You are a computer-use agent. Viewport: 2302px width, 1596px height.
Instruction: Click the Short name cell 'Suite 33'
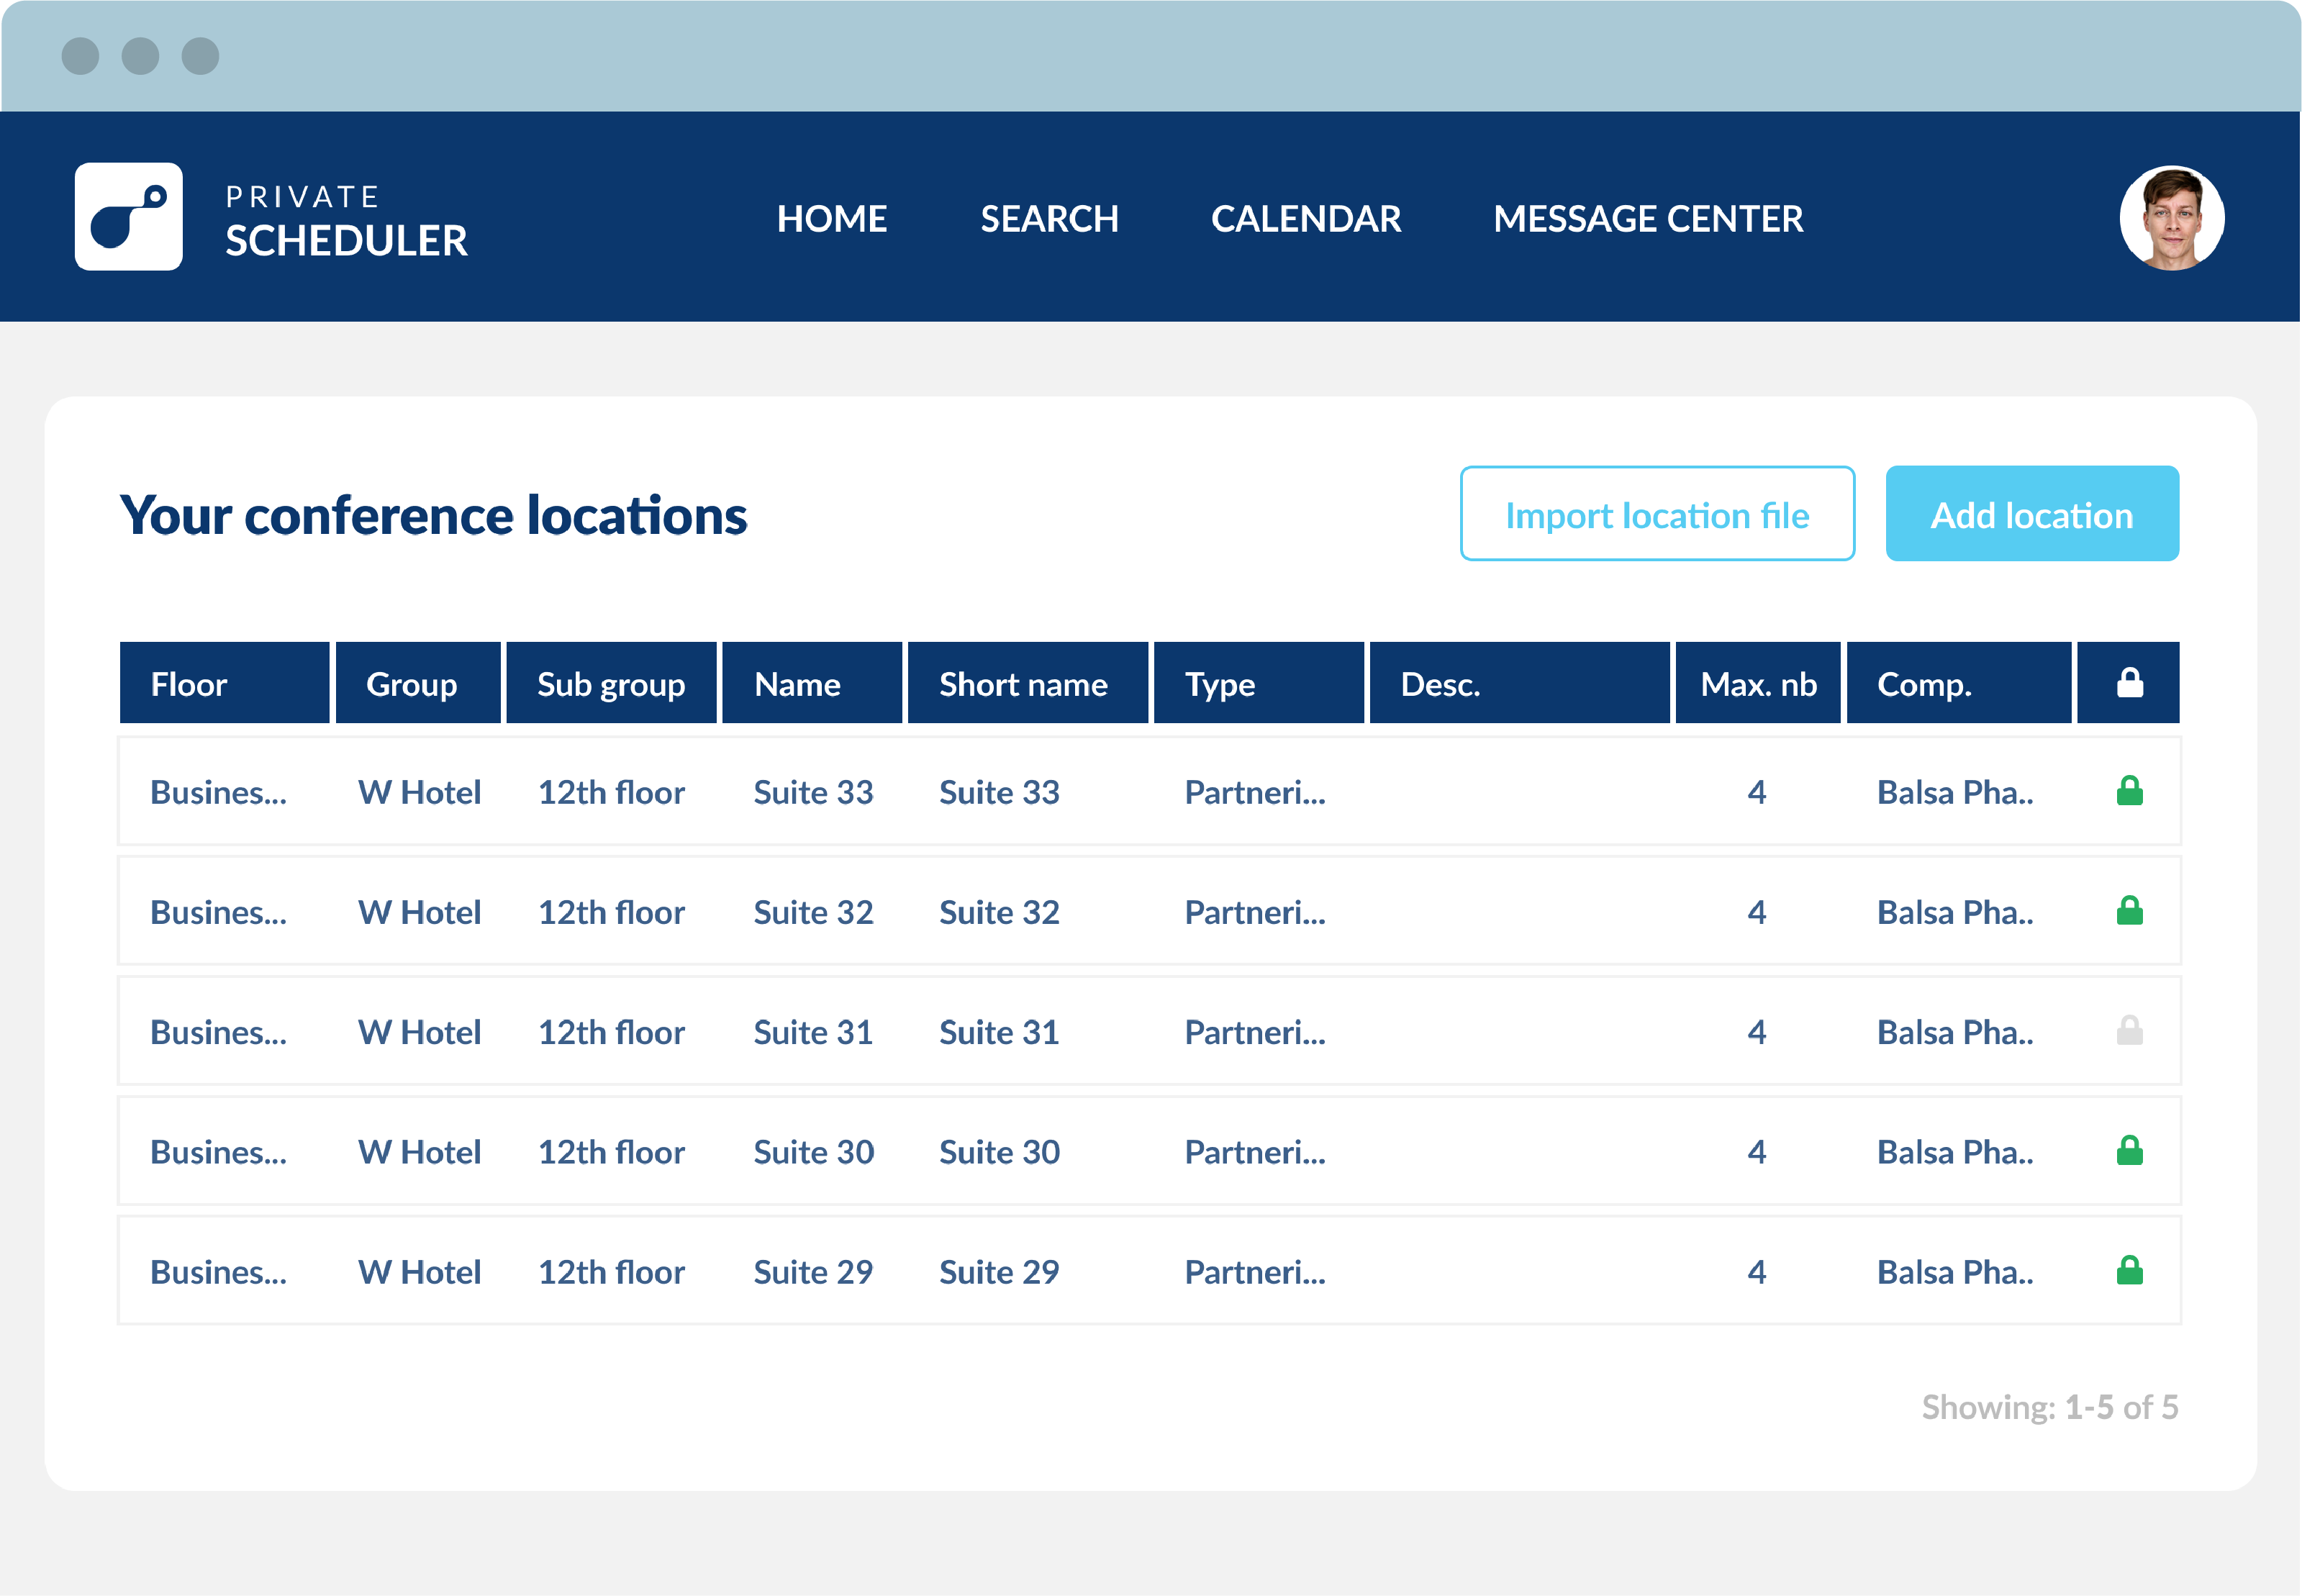coord(999,792)
